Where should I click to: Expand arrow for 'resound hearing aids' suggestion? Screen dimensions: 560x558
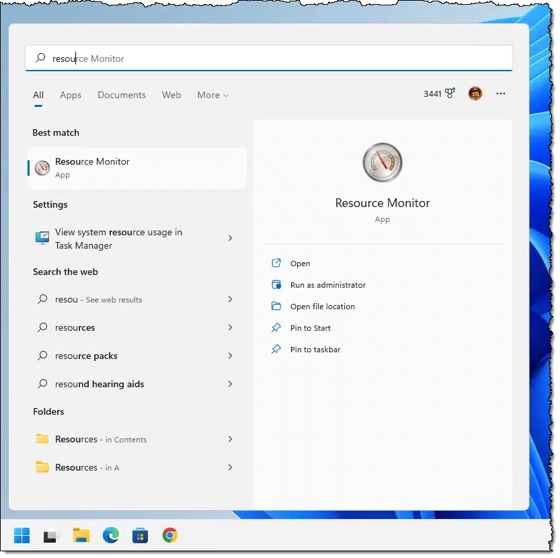click(230, 384)
